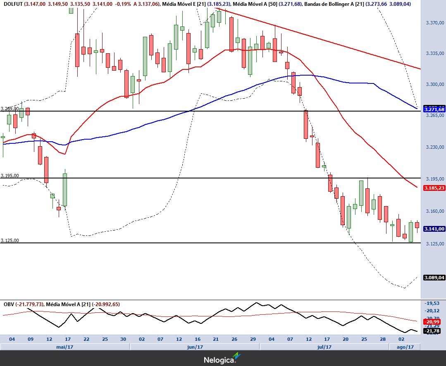Image resolution: width=446 pixels, height=366 pixels.
Task: Click the black 3.089,04 Bollinger price tag
Action: pos(434,278)
